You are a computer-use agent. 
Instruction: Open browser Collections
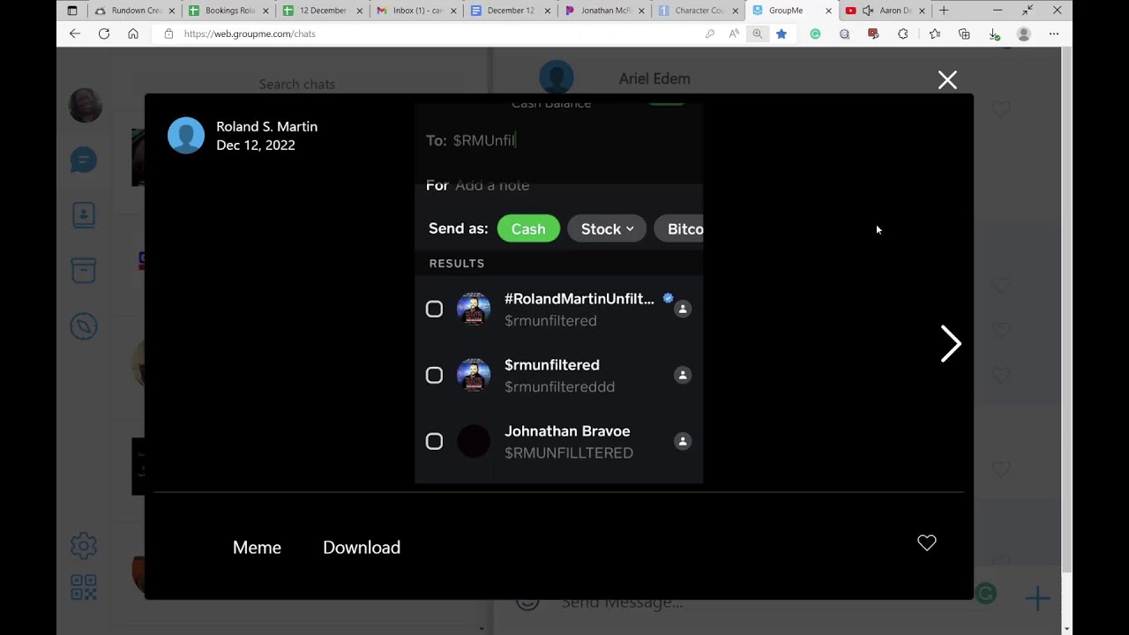pos(964,34)
